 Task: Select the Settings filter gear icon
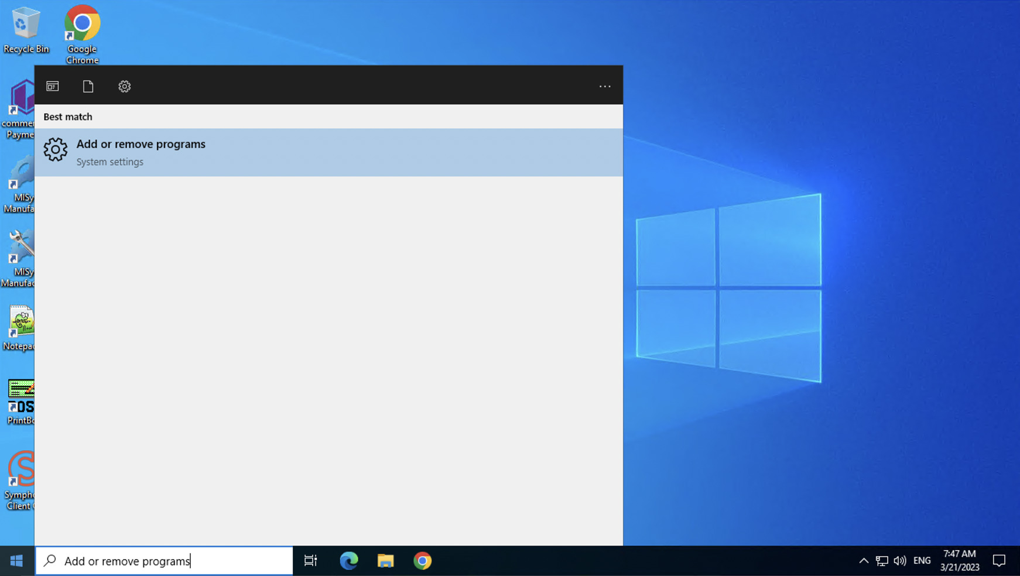124,87
